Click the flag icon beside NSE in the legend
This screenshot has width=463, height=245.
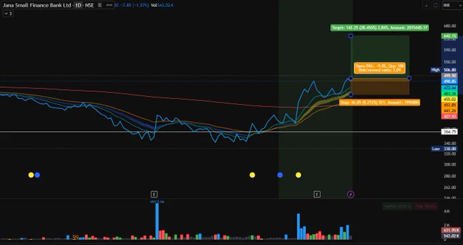coord(100,5)
